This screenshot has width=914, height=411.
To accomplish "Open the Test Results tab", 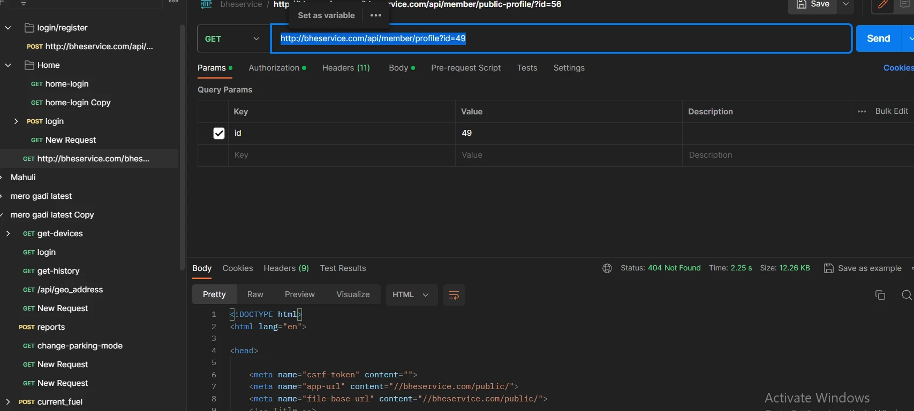I will (x=343, y=268).
